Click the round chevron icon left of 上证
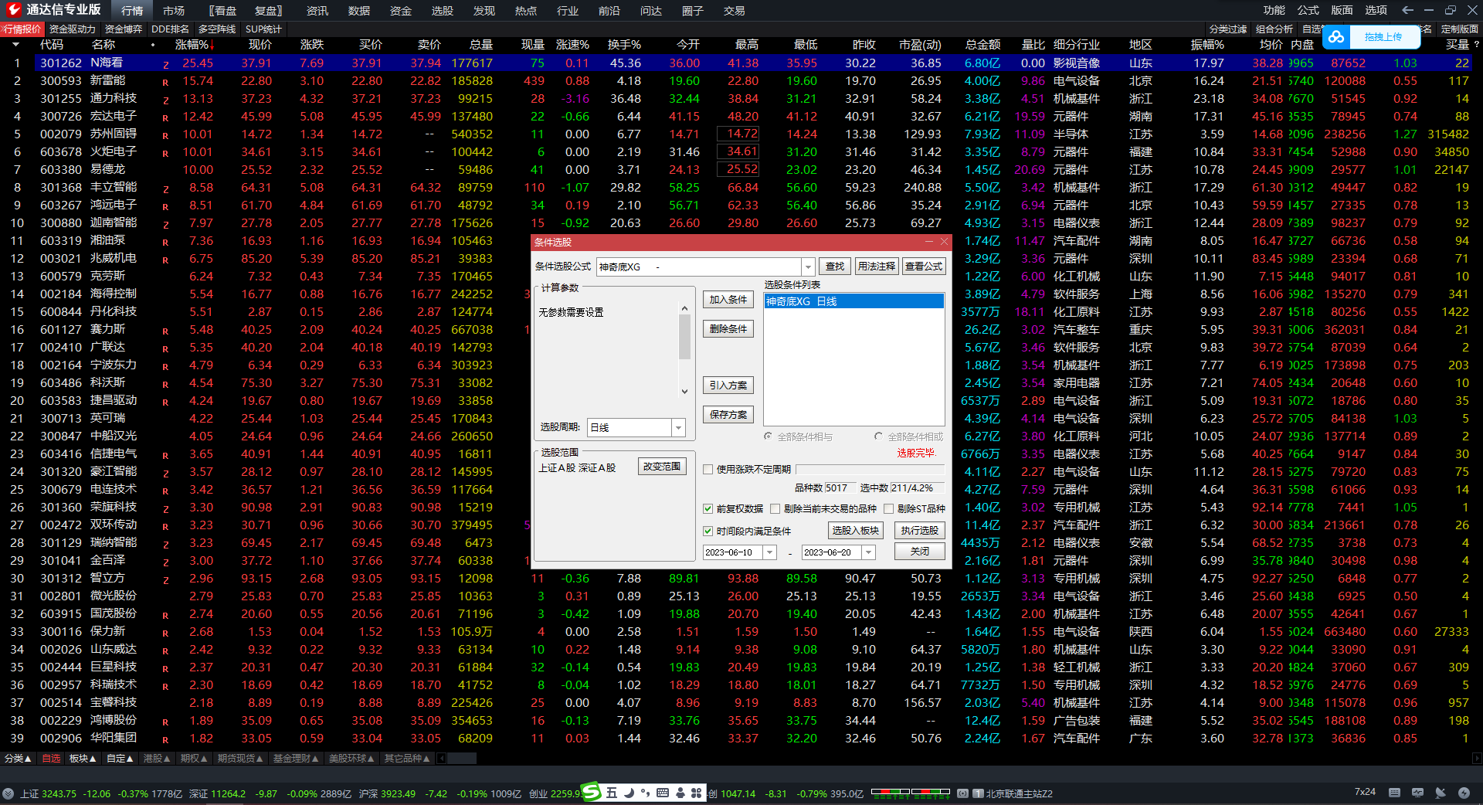 [8, 793]
